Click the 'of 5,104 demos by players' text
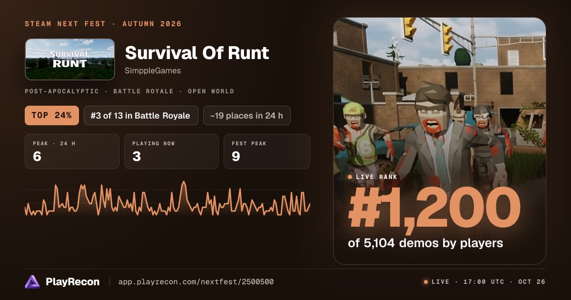 click(x=425, y=243)
